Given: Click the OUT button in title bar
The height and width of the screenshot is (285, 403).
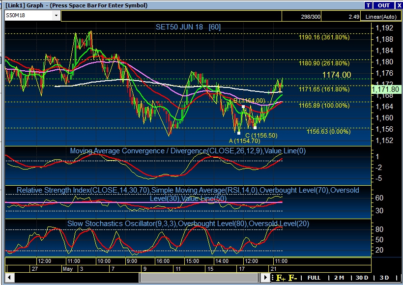Looking at the screenshot, I should (383, 5).
